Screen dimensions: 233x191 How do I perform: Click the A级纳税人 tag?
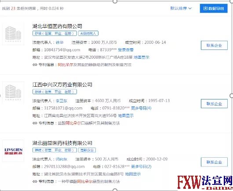(88, 33)
